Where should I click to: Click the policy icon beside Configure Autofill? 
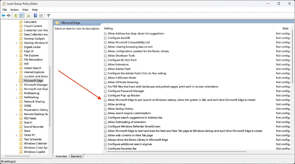tap(105, 38)
